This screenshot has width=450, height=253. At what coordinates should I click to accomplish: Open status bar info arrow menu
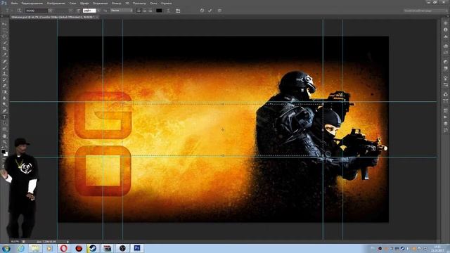[x=67, y=242]
